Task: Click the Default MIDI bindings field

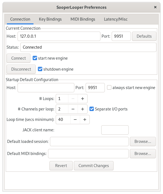Action: (x=88, y=154)
